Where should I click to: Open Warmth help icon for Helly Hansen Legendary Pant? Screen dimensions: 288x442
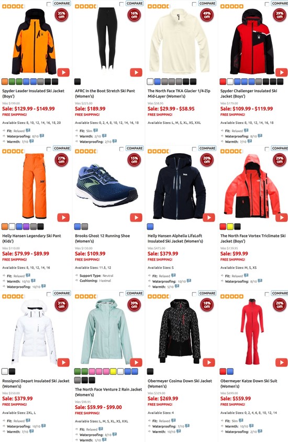coord(33,281)
